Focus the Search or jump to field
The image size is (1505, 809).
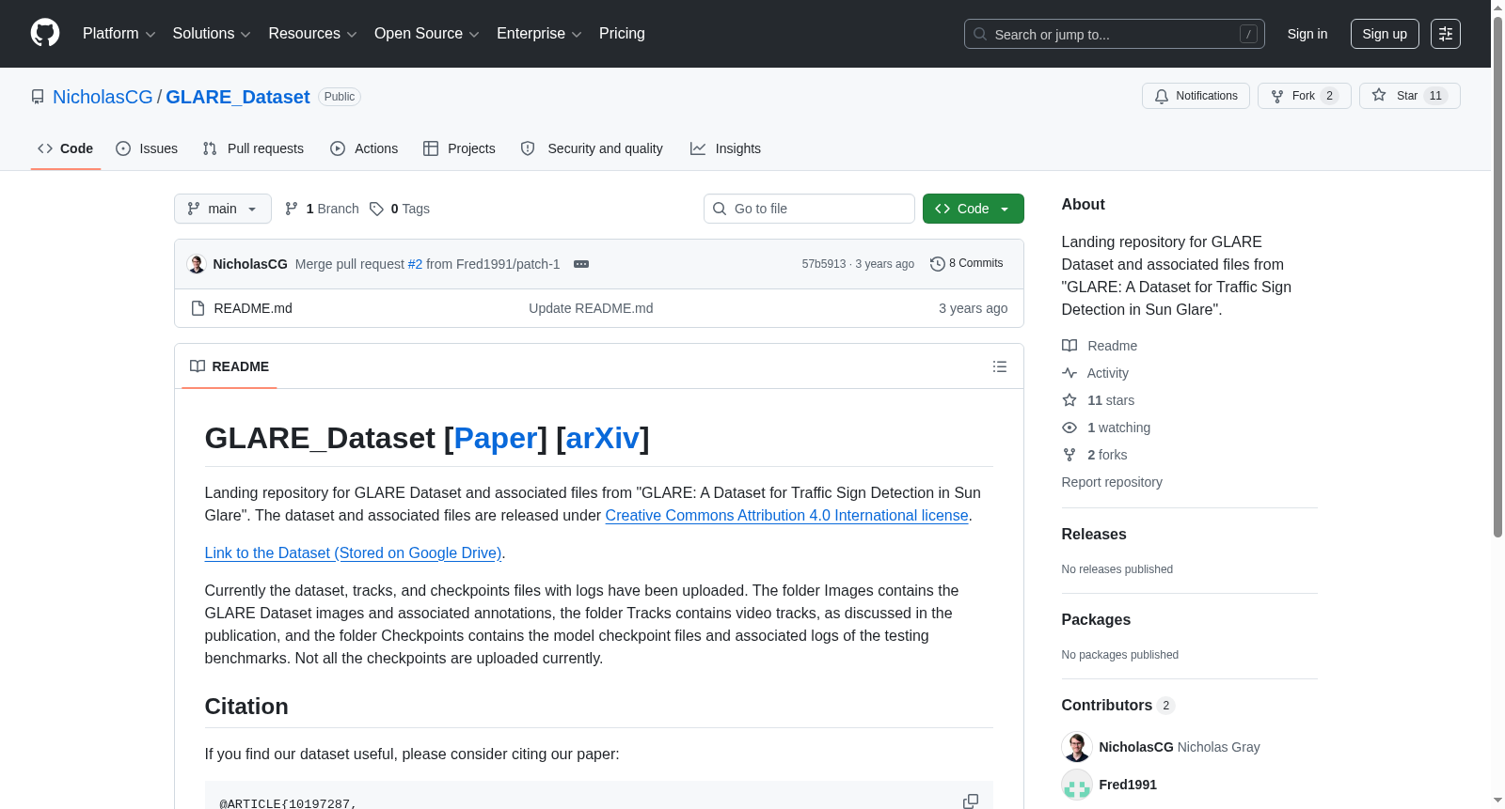(x=1115, y=34)
